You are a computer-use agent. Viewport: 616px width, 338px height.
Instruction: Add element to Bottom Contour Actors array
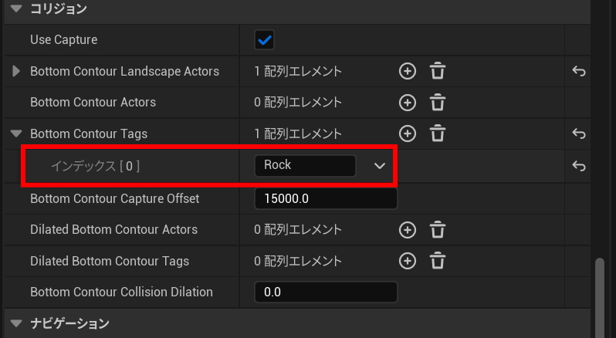pos(407,103)
